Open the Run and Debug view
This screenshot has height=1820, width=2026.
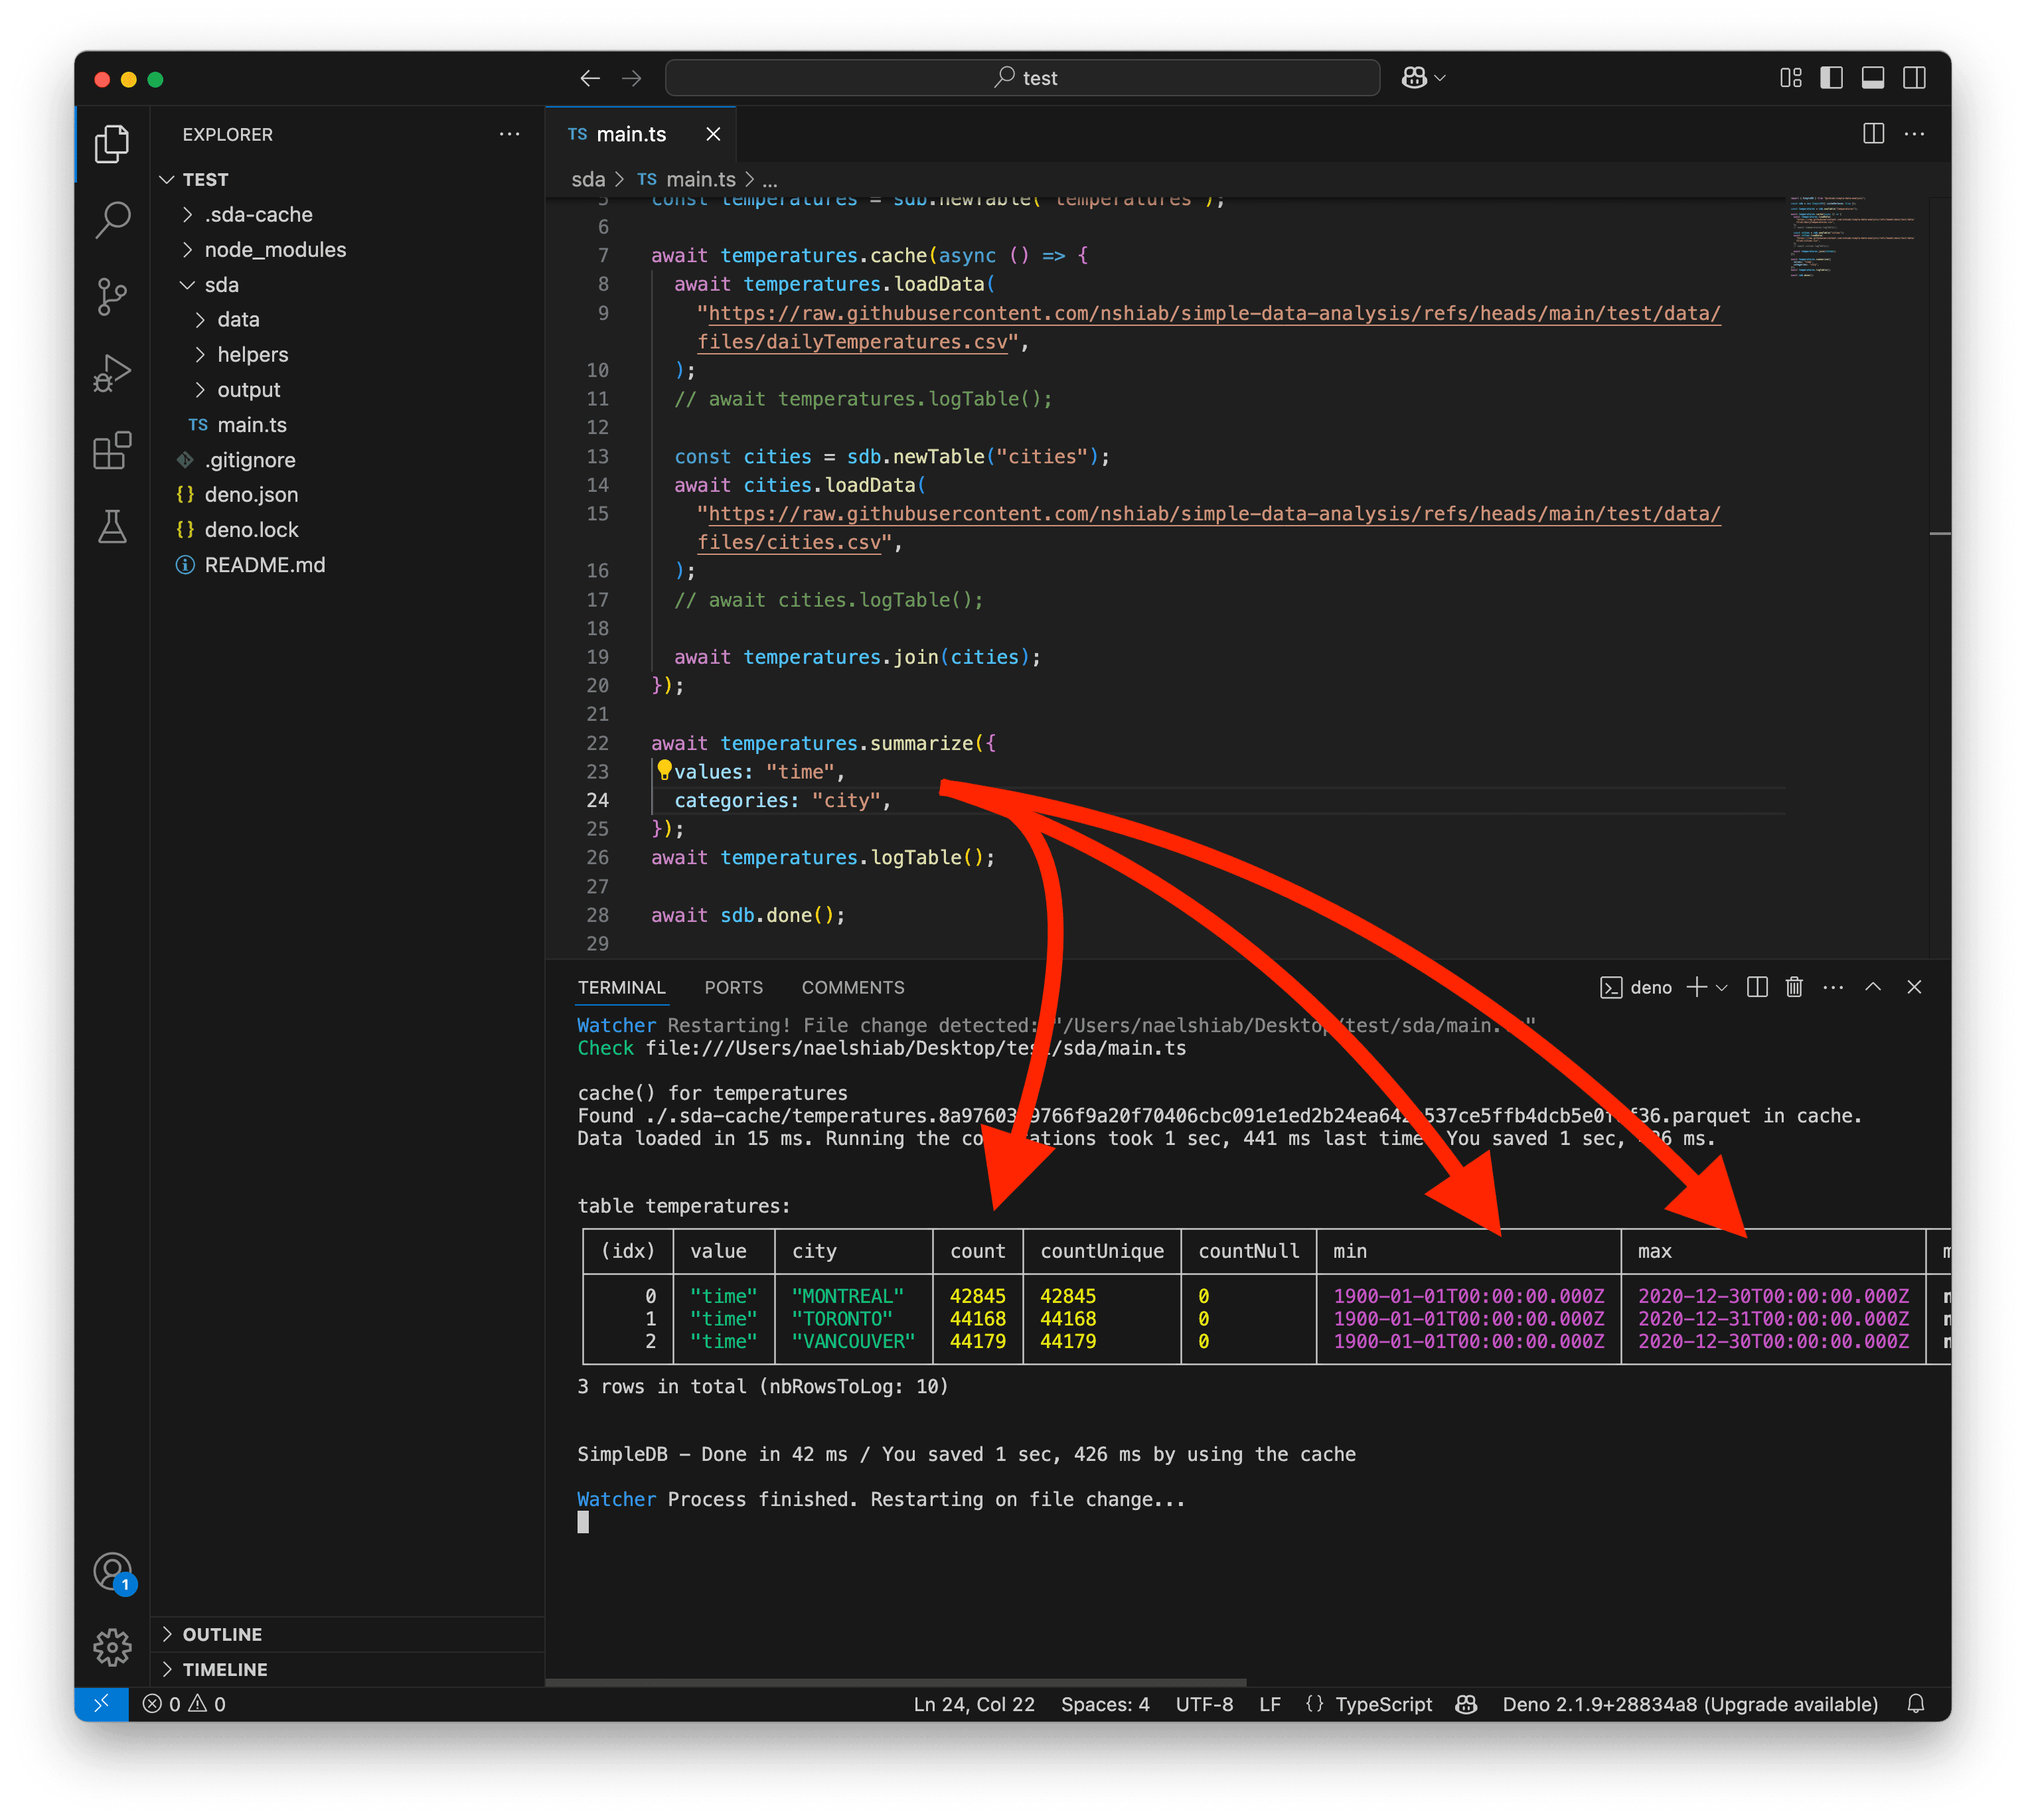coord(112,373)
